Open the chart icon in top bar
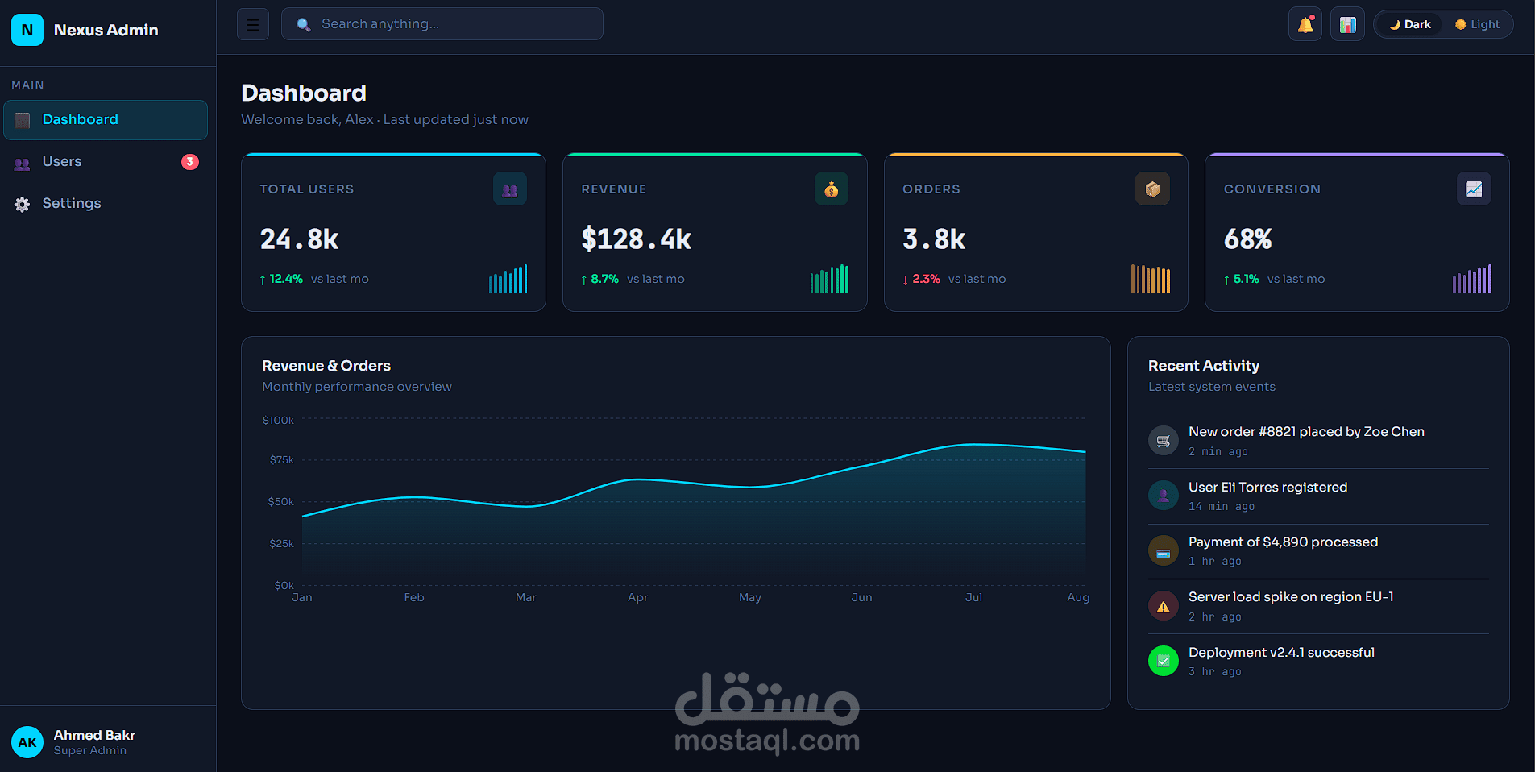The height and width of the screenshot is (772, 1535). coord(1347,24)
